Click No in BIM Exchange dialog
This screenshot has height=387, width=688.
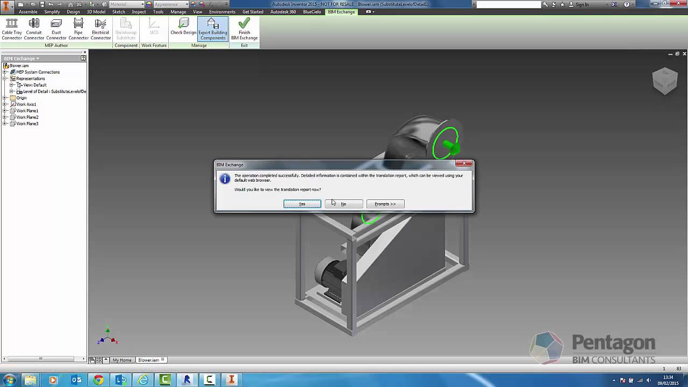coord(343,204)
